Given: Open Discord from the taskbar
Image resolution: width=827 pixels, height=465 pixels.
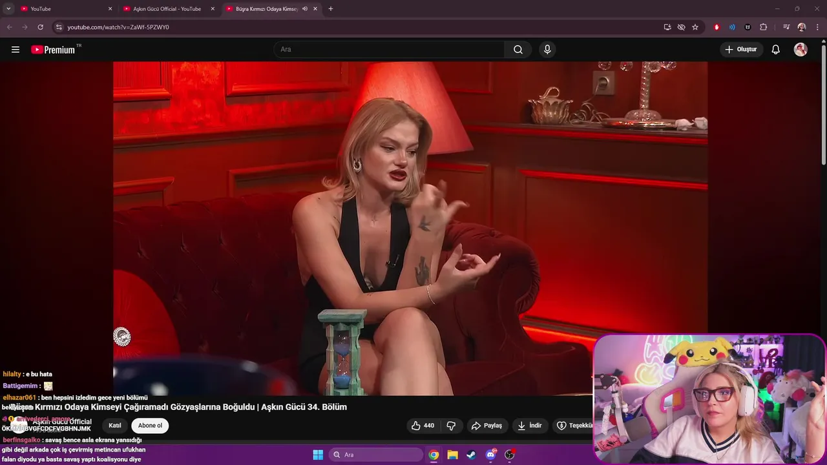Looking at the screenshot, I should [490, 455].
